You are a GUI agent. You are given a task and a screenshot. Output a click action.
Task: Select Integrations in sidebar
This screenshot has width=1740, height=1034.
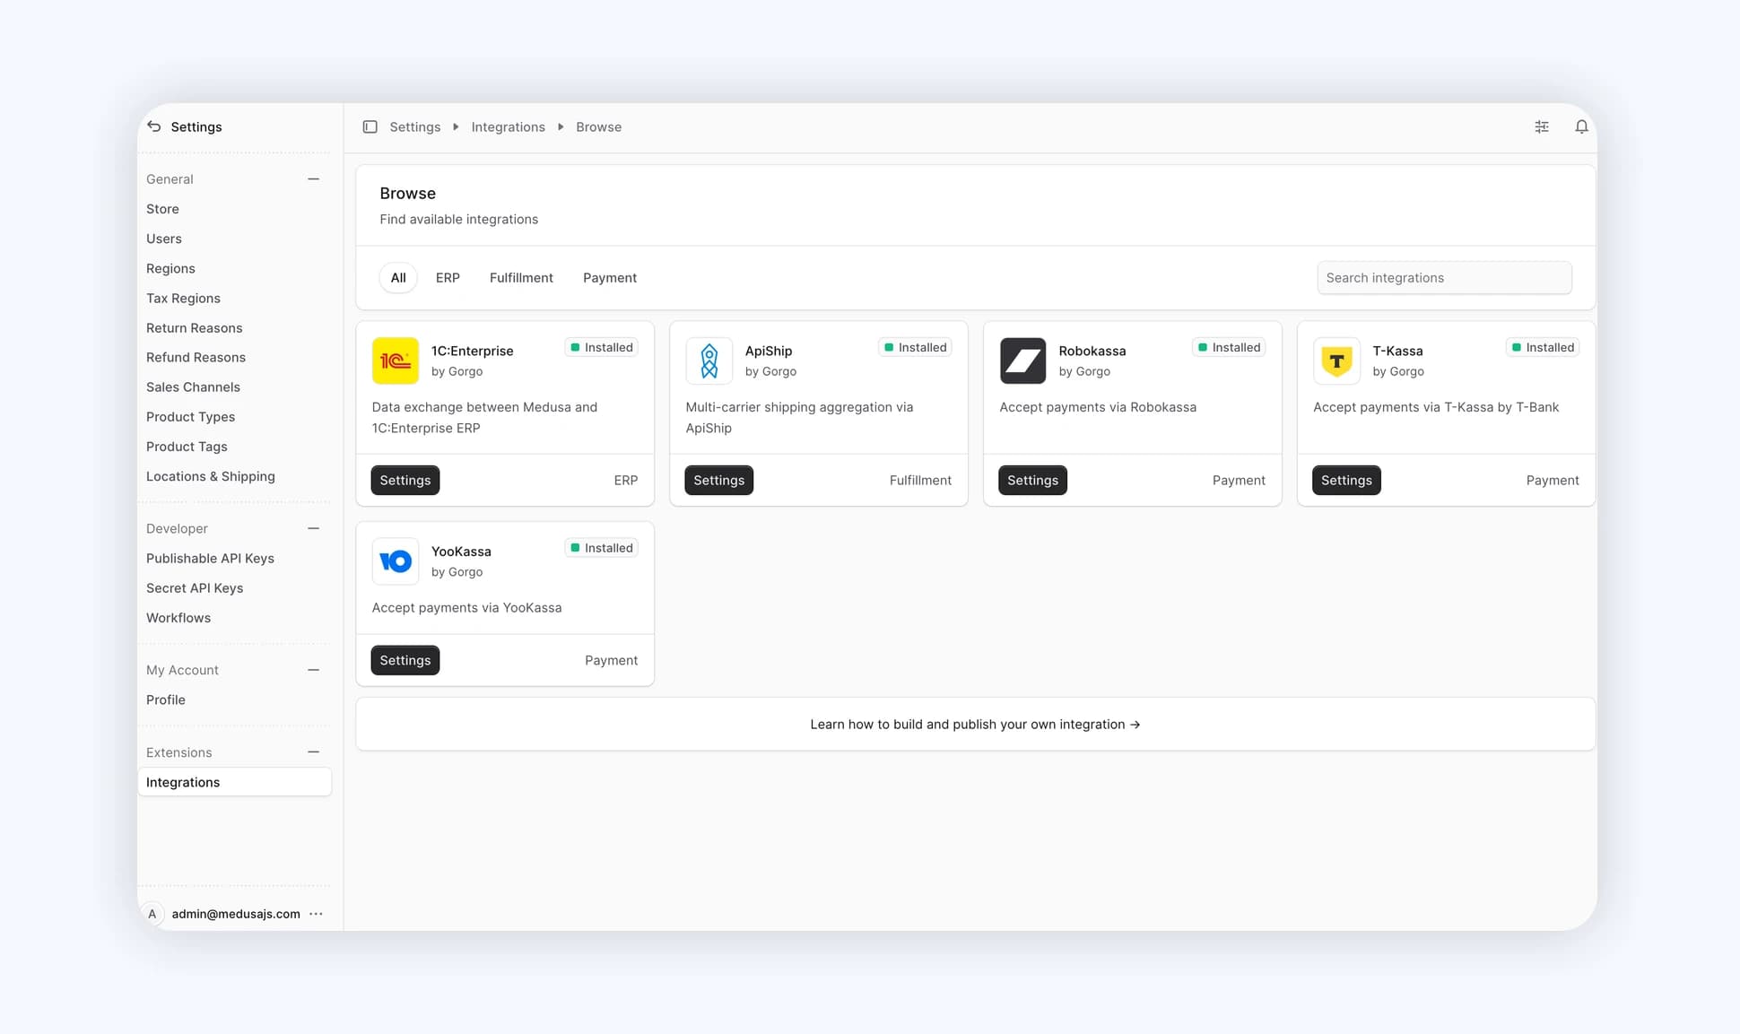coord(234,782)
